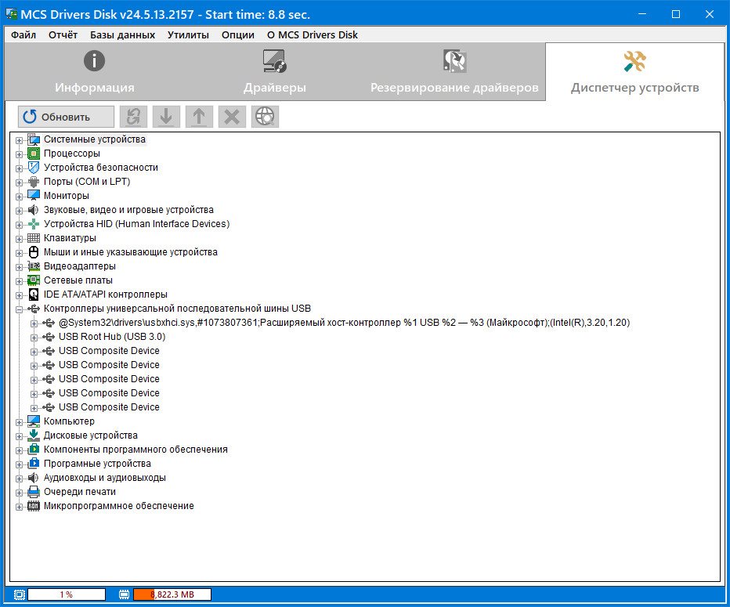Screen dimensions: 730x607
Task: Click the Микропрограммное обеспечение ROM chip icon
Action: click(34, 506)
